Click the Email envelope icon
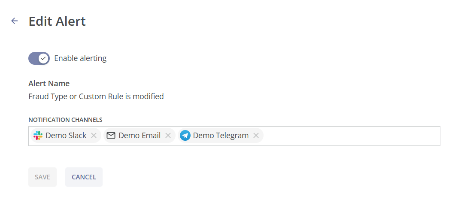The width and height of the screenshot is (452, 215). [111, 136]
